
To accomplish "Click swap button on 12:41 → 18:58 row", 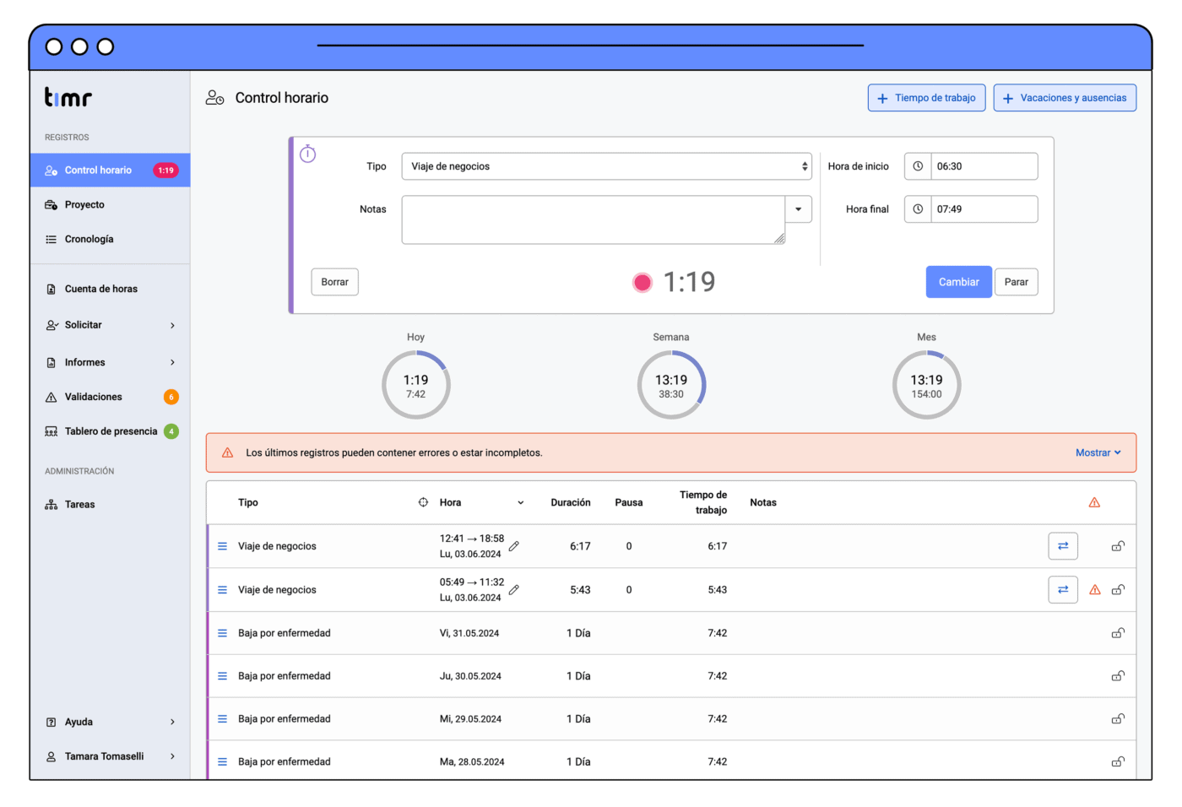I will 1063,546.
